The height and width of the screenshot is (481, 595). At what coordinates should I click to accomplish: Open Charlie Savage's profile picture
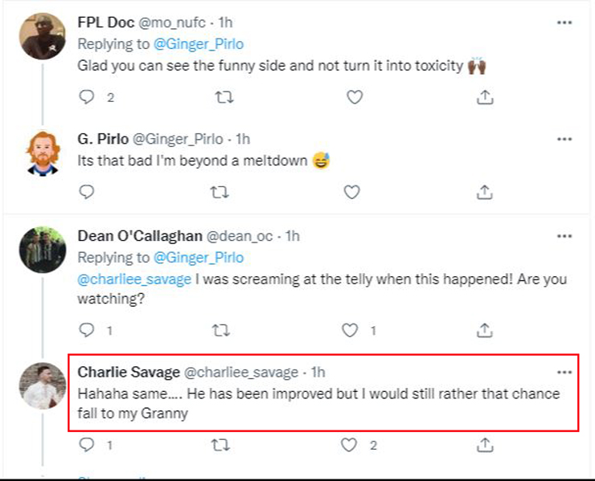[x=41, y=387]
